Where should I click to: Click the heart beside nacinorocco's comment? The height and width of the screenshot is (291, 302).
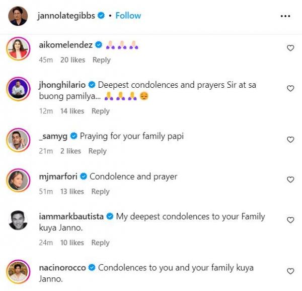(x=290, y=271)
